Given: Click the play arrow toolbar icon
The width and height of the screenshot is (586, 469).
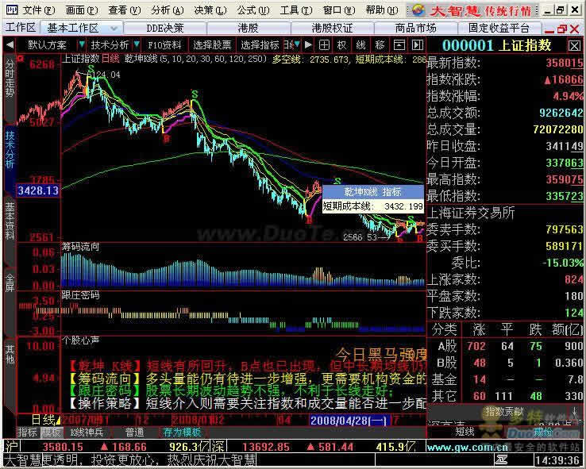Looking at the screenshot, I should [307, 44].
